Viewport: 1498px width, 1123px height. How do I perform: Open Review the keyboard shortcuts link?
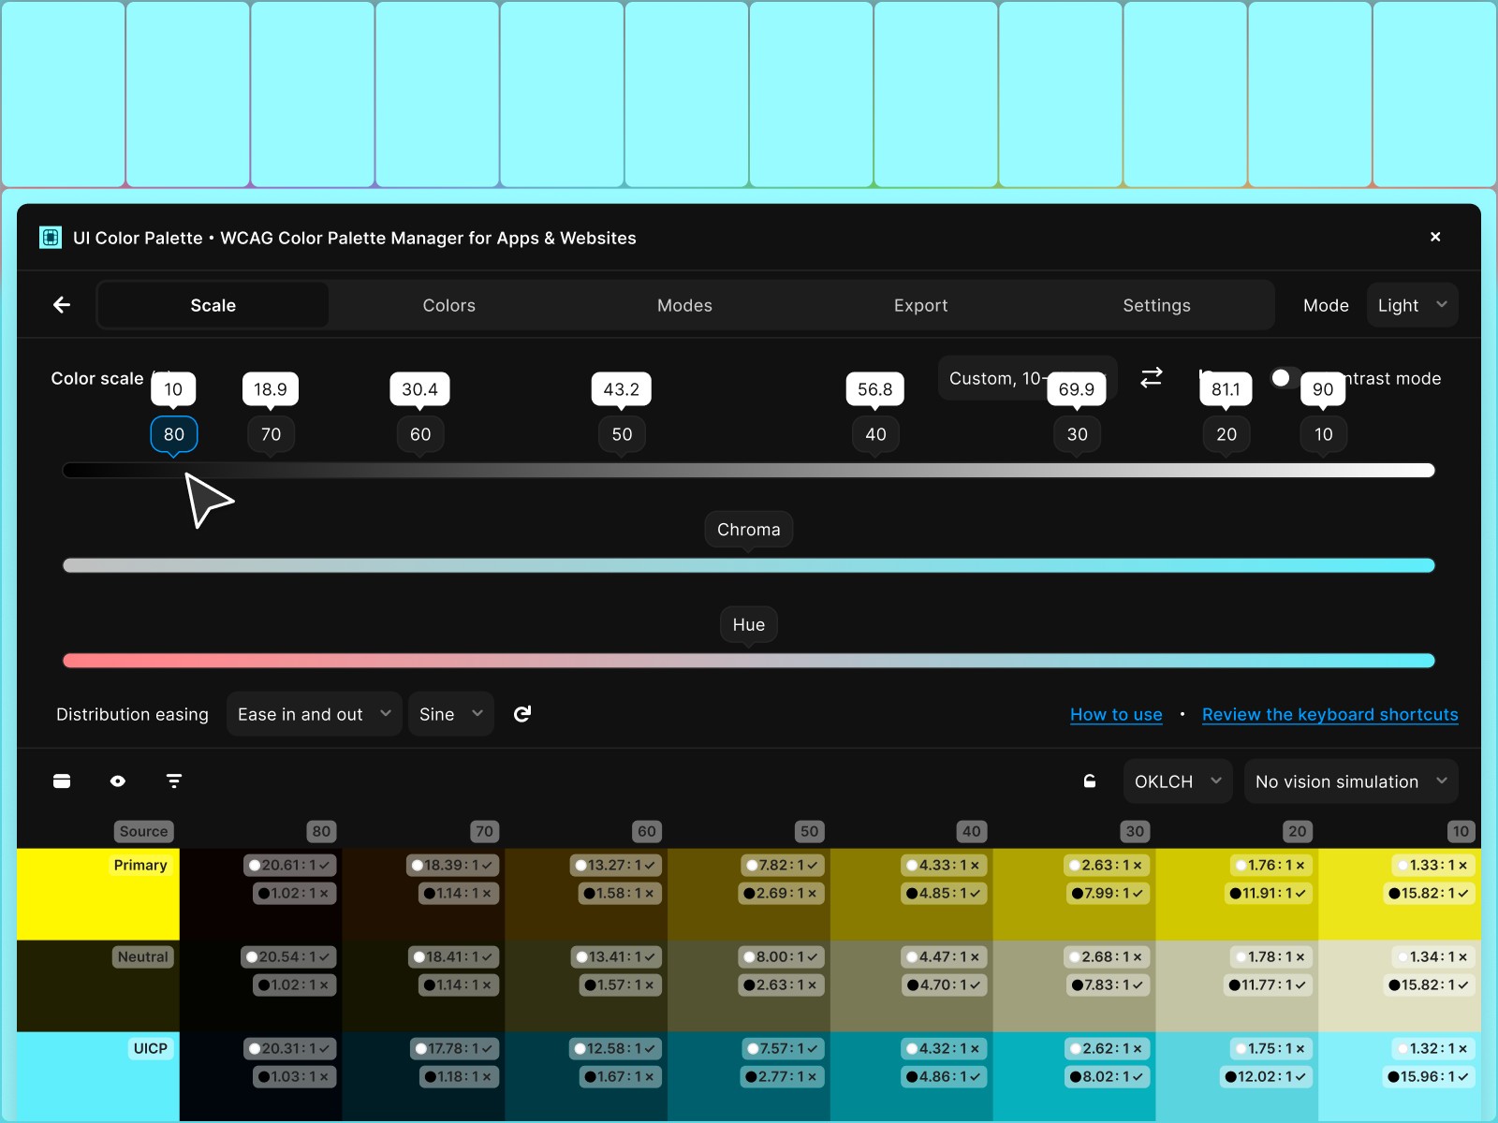pyautogui.click(x=1330, y=714)
